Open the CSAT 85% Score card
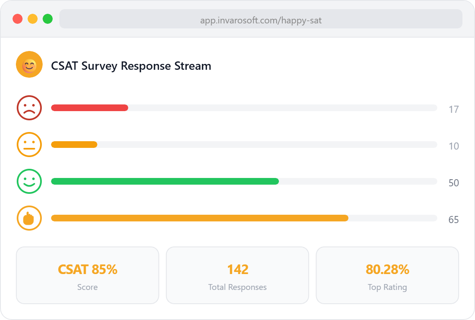 pyautogui.click(x=87, y=275)
